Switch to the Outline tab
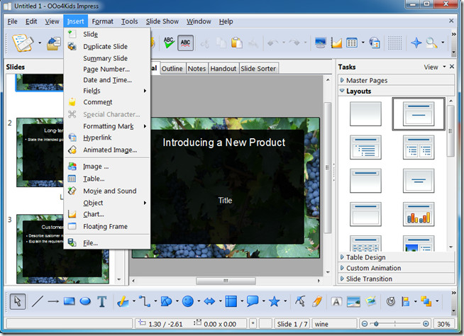The image size is (464, 336). 172,69
